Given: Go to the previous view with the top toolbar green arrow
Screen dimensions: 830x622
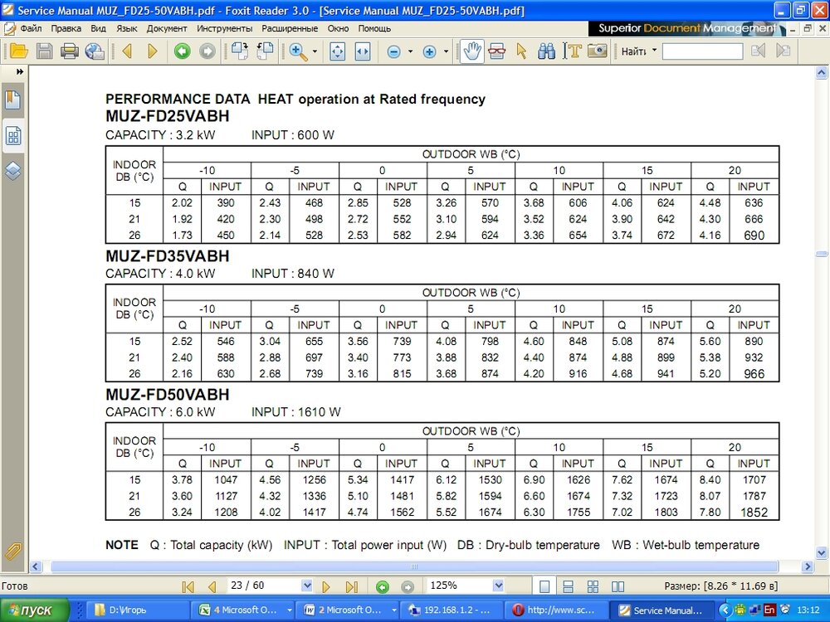Looking at the screenshot, I should 182,51.
